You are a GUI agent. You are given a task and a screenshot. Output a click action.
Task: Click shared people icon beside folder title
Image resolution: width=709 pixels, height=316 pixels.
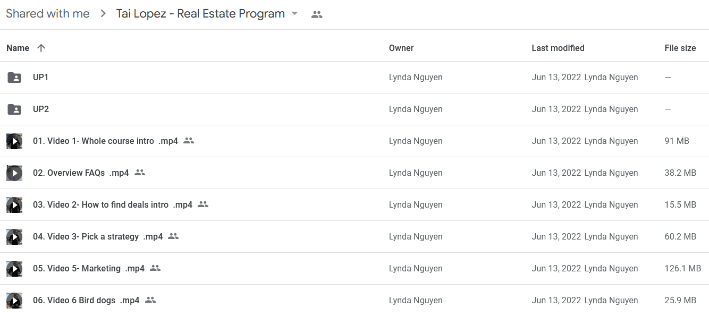click(x=317, y=14)
